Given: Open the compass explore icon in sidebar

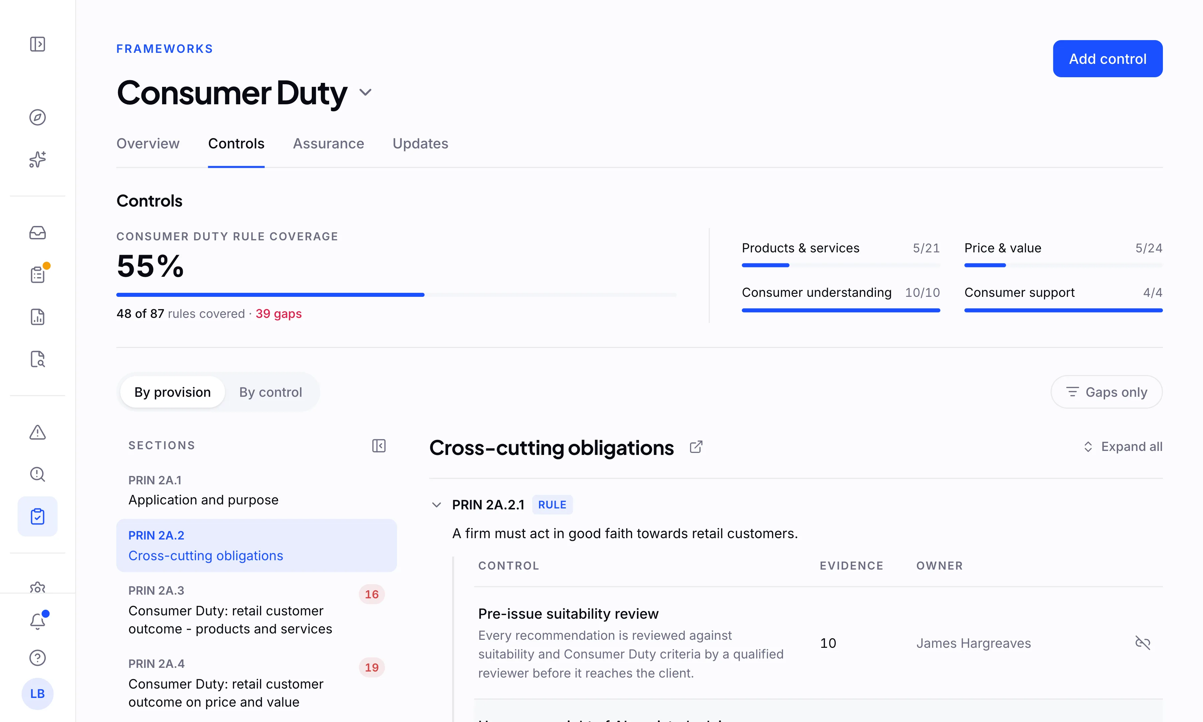Looking at the screenshot, I should 37,117.
